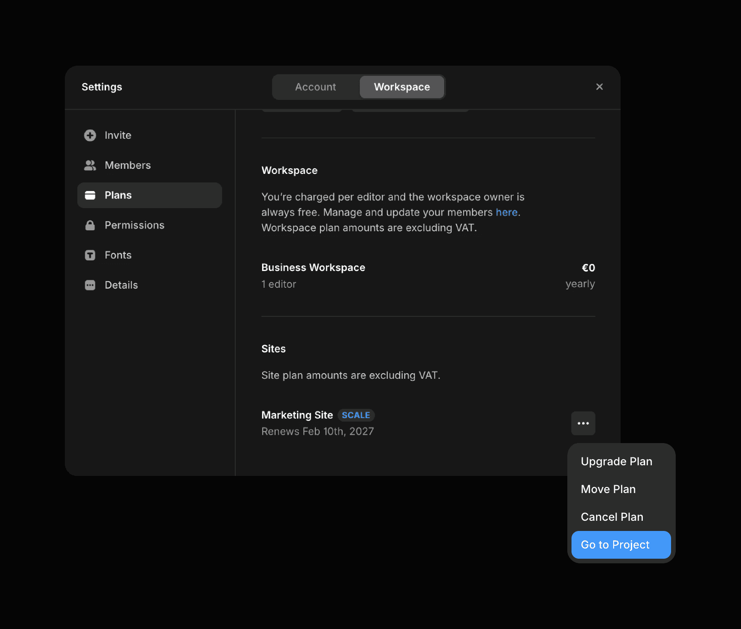Switch to the Workspace tab
The height and width of the screenshot is (629, 741).
coord(402,86)
